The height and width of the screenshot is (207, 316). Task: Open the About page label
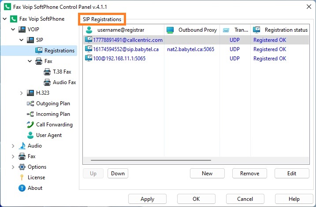point(35,188)
